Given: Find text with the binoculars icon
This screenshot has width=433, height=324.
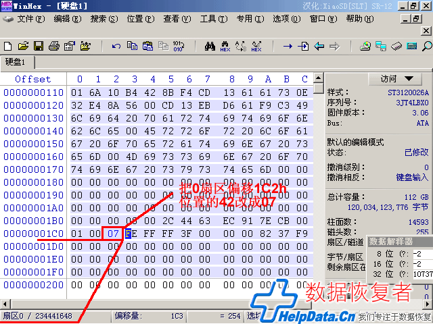Looking at the screenshot, I should (x=210, y=46).
